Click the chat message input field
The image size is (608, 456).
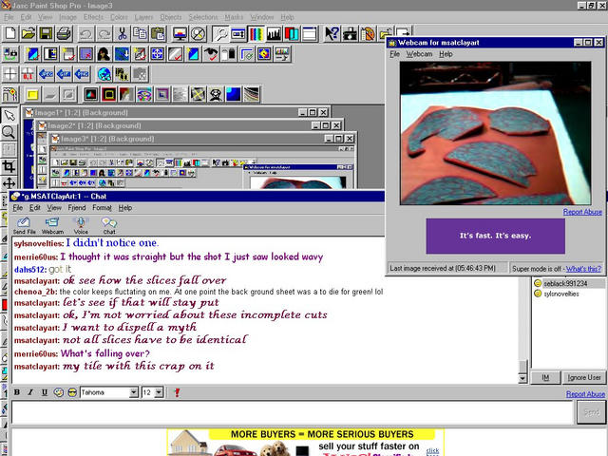(293, 412)
